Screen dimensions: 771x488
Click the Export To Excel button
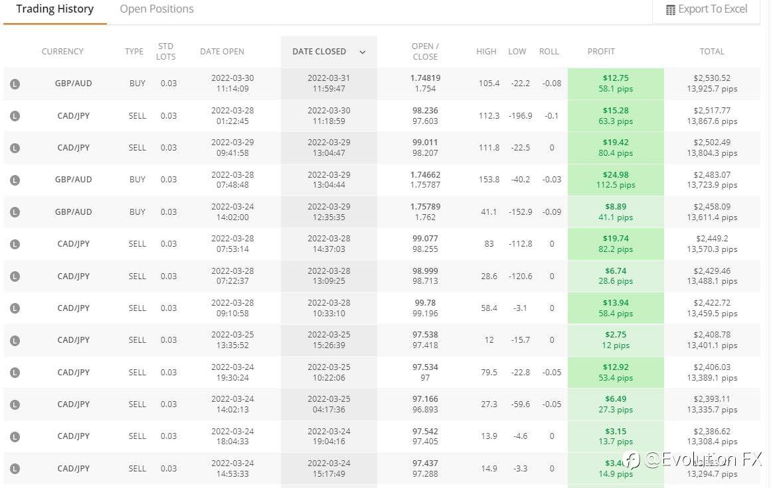(706, 9)
